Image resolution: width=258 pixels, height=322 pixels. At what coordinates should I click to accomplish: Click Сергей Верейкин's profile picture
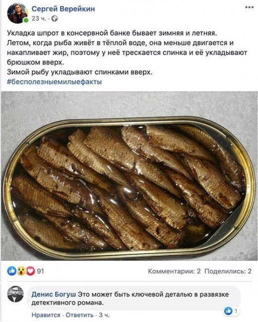click(17, 13)
